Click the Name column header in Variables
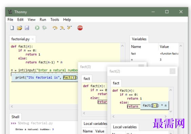191x134 pixels. point(136,47)
